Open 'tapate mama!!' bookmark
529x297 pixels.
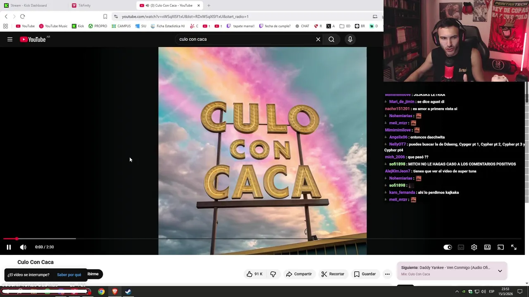[240, 26]
